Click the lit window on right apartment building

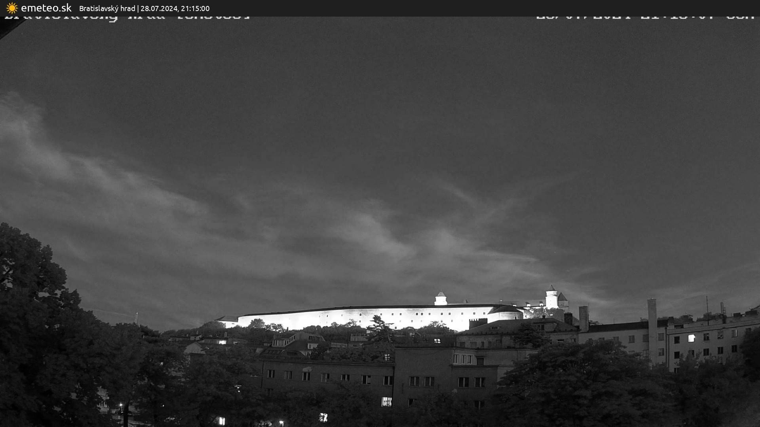coord(691,338)
